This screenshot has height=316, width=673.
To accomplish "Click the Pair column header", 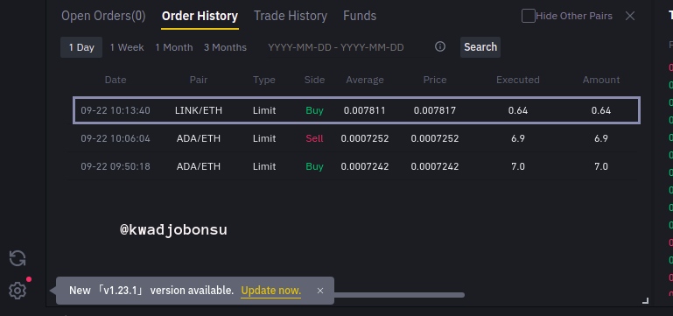I will point(199,80).
